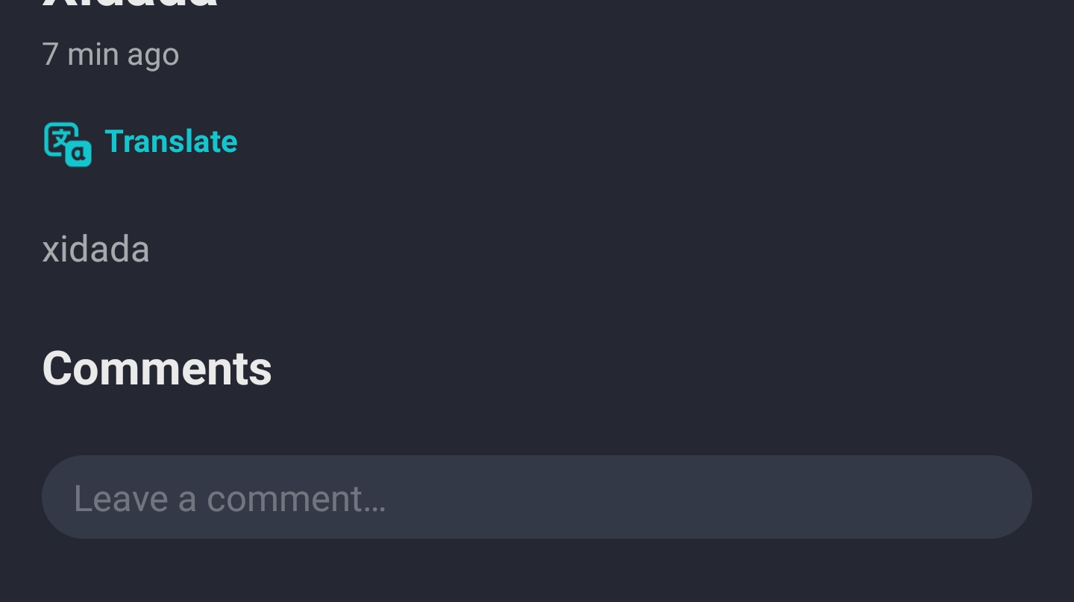Click the Leave a comment input field

[536, 497]
